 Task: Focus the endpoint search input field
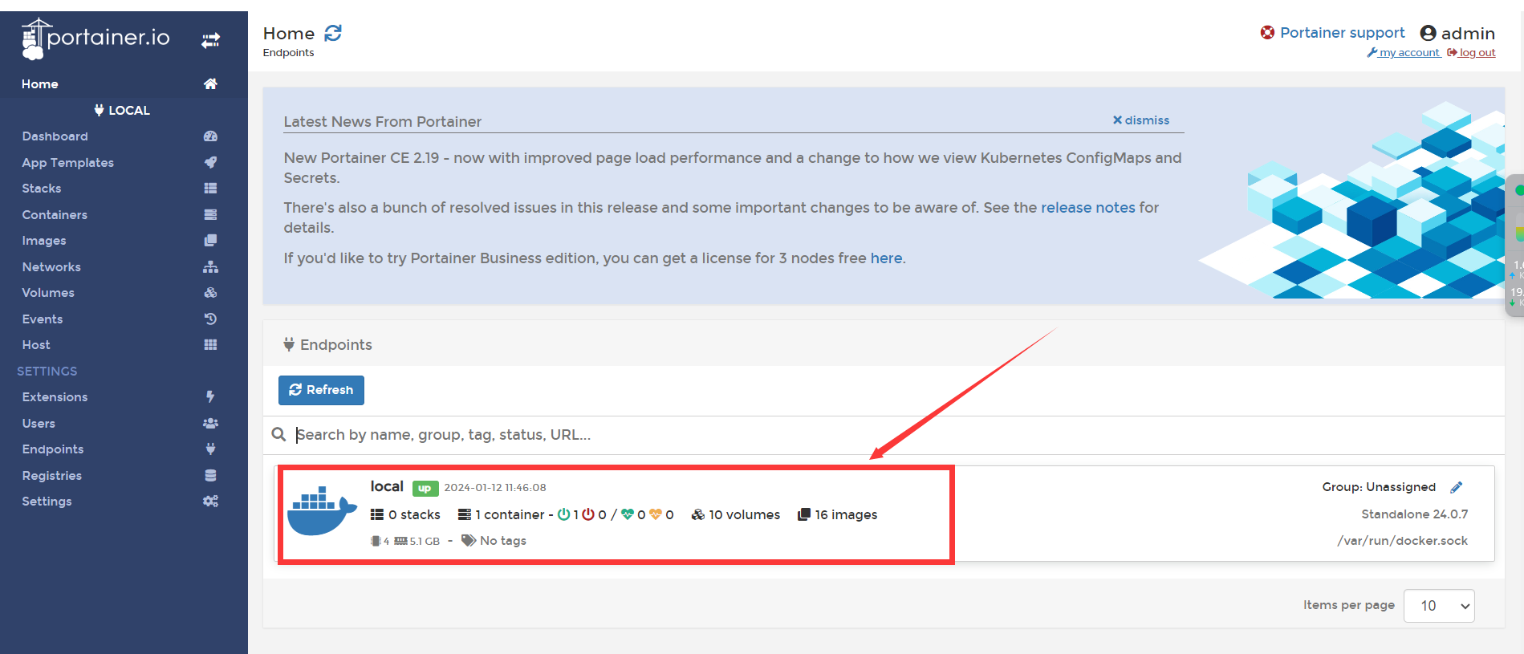pos(883,434)
